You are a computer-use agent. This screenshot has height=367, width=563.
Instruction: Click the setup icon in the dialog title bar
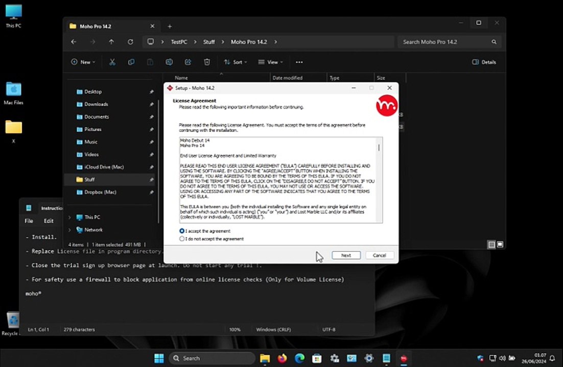(x=170, y=88)
